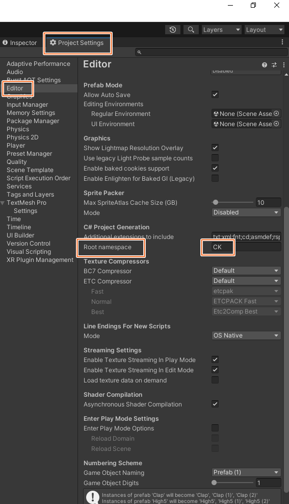289x504 pixels.
Task: Select Time settings category
Action: pyautogui.click(x=14, y=219)
